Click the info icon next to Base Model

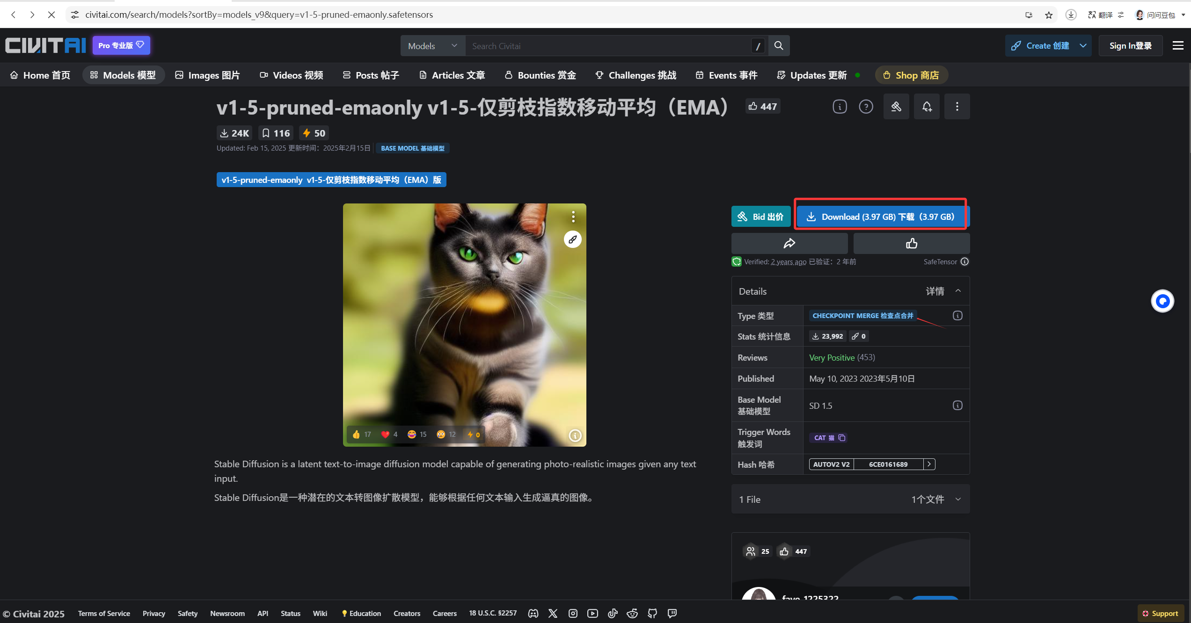(957, 405)
